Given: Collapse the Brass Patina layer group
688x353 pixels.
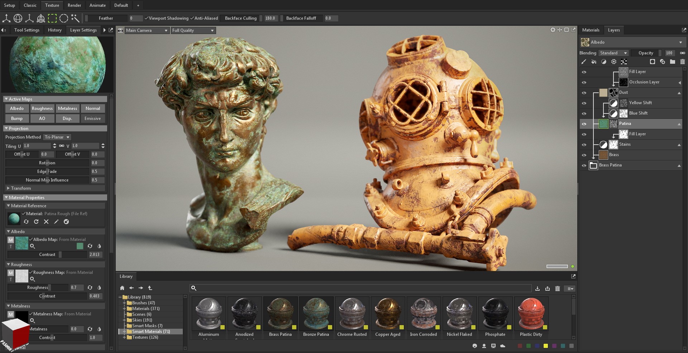Looking at the screenshot, I should [x=679, y=165].
